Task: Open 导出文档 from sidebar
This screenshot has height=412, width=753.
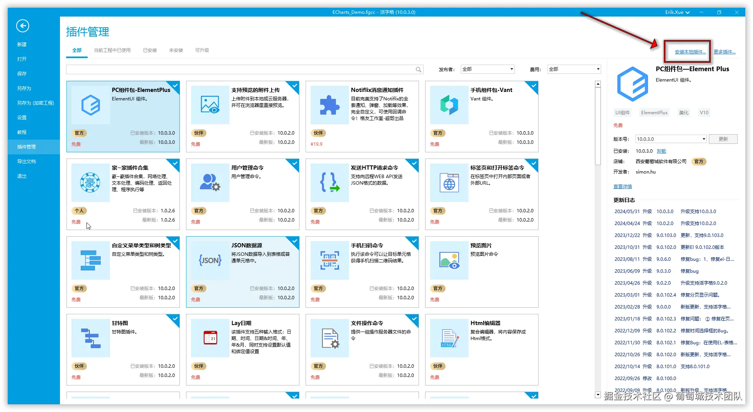Action: click(27, 162)
